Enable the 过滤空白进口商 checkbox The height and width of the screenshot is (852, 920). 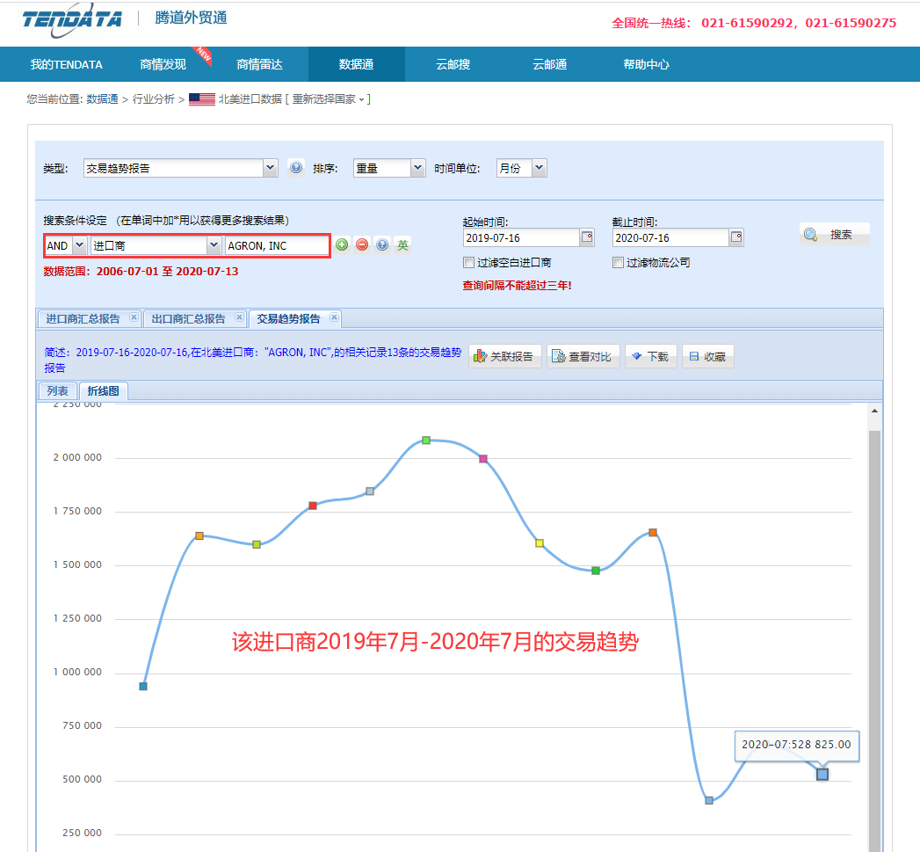(469, 262)
